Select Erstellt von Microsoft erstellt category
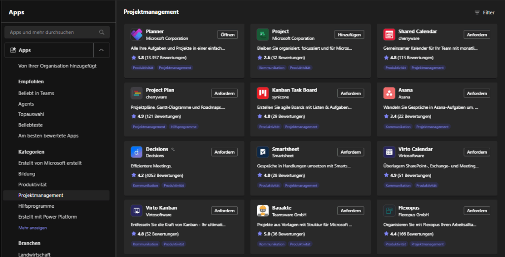The height and width of the screenshot is (257, 505). pos(50,163)
